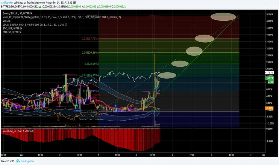Image resolution: width=279 pixels, height=165 pixels.
Task: Click the 8.00% price scale label
Action: 269,89
